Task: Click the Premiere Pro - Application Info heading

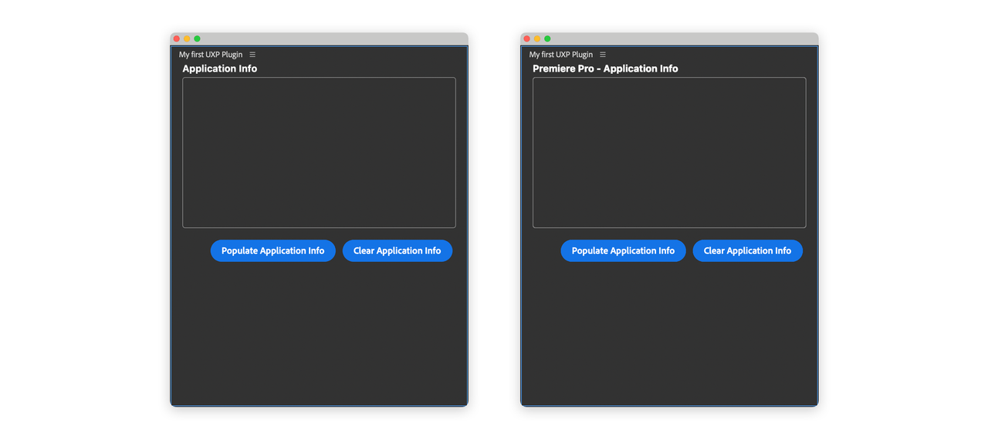Action: point(605,69)
